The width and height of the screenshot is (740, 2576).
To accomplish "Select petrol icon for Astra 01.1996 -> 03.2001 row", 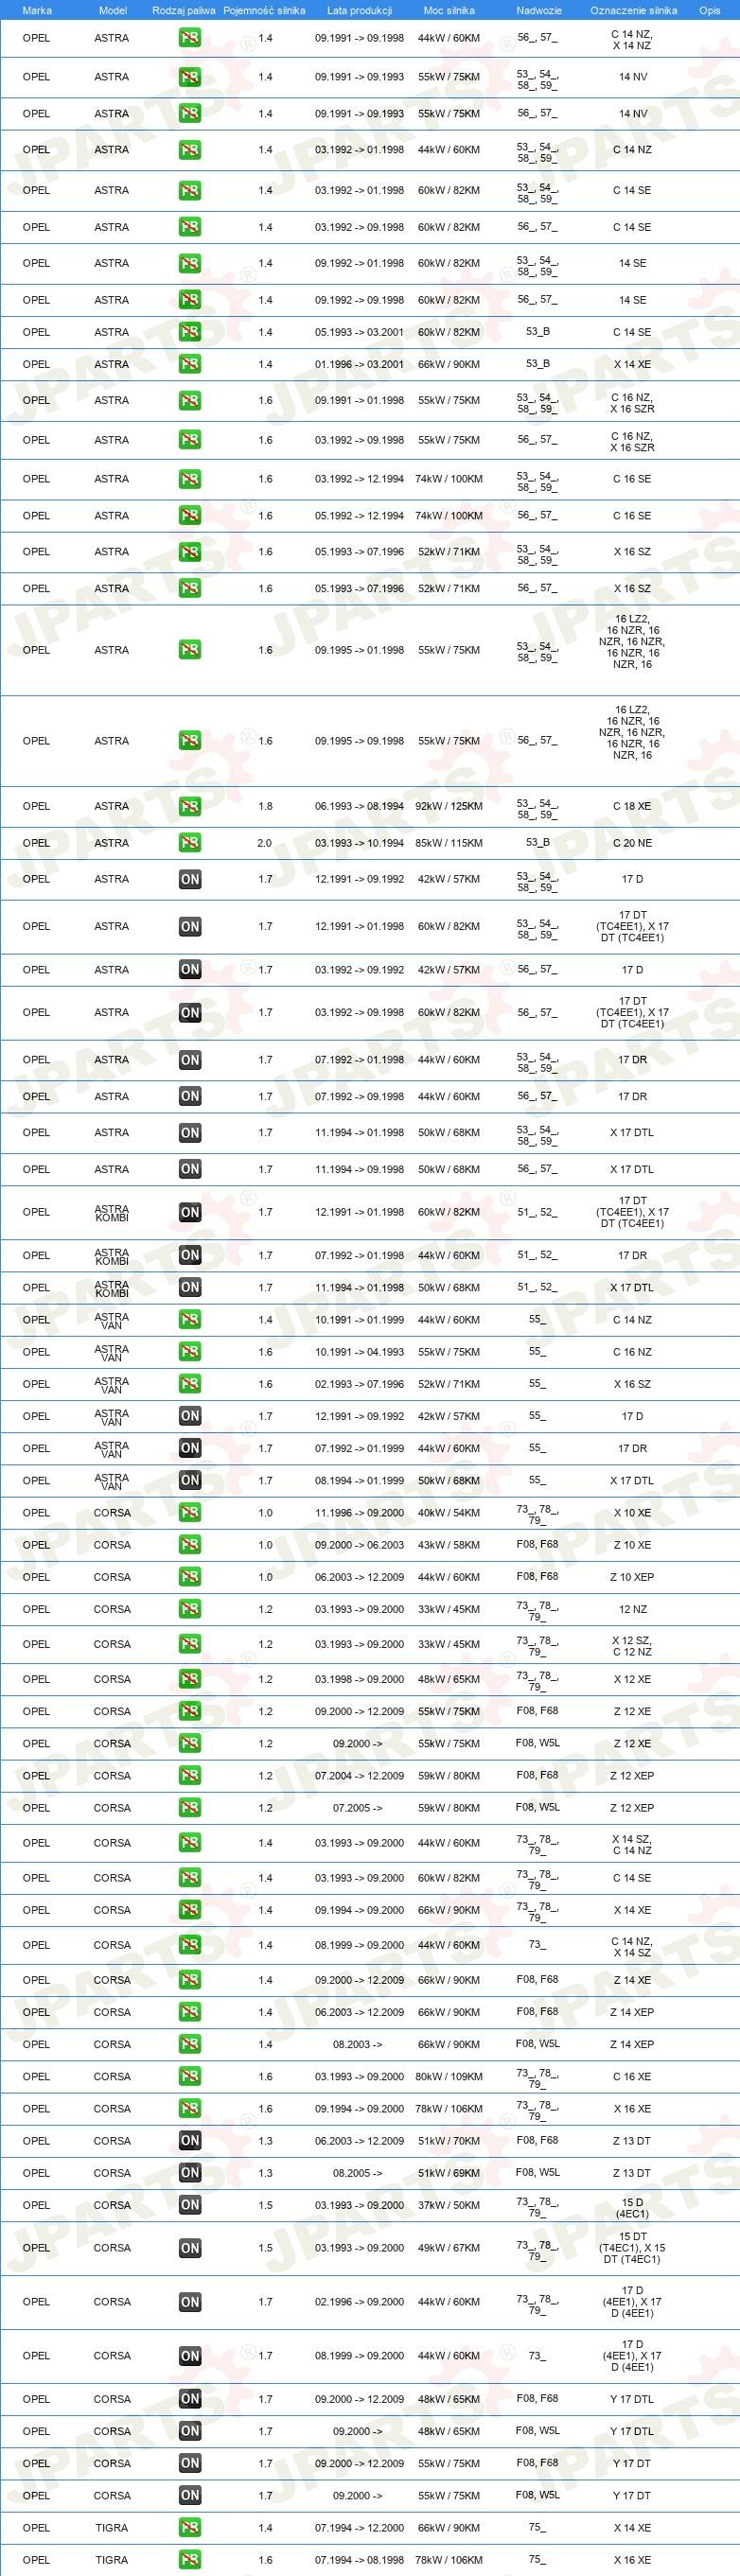I will click(189, 364).
